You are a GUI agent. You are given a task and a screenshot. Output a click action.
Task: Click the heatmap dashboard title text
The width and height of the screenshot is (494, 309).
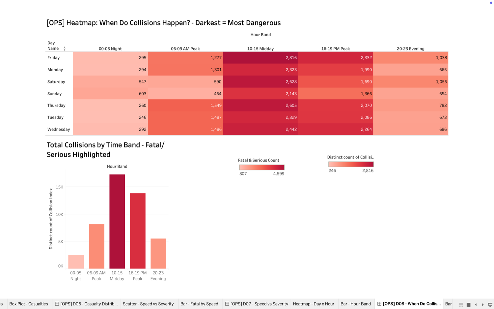coord(164,23)
